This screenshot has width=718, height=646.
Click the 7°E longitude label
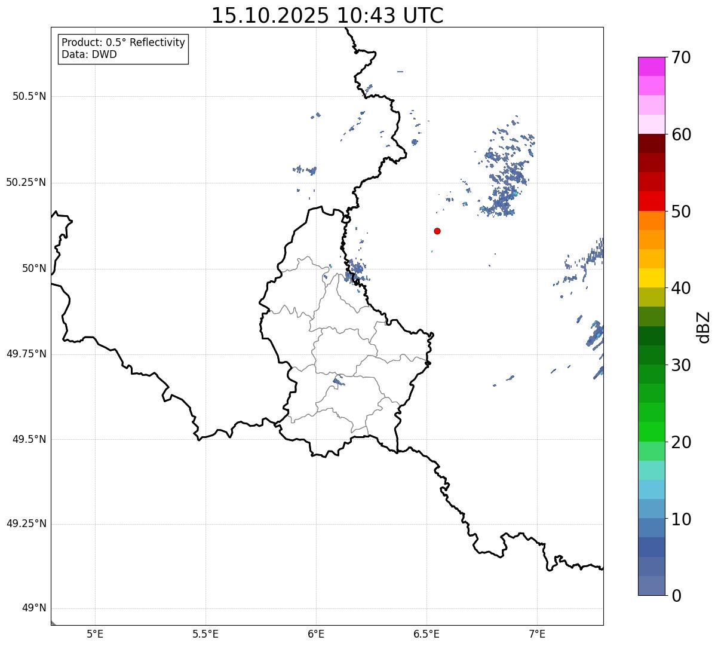[x=537, y=633]
